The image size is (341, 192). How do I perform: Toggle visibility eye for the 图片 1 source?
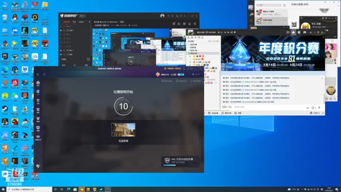tap(61, 50)
